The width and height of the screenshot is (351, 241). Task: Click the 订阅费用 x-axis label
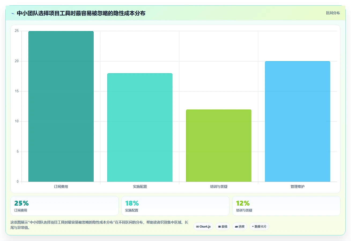click(x=61, y=187)
